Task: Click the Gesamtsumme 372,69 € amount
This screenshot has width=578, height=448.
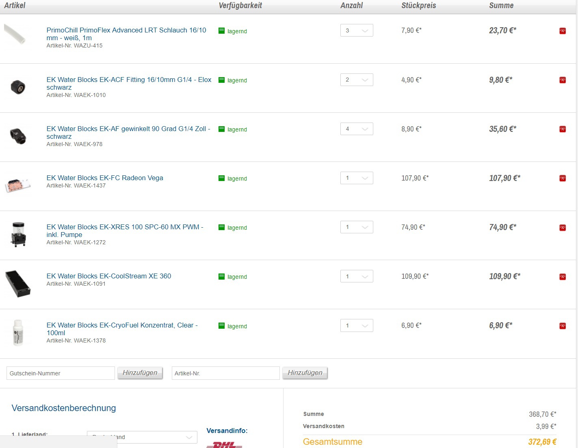Action: point(542,442)
